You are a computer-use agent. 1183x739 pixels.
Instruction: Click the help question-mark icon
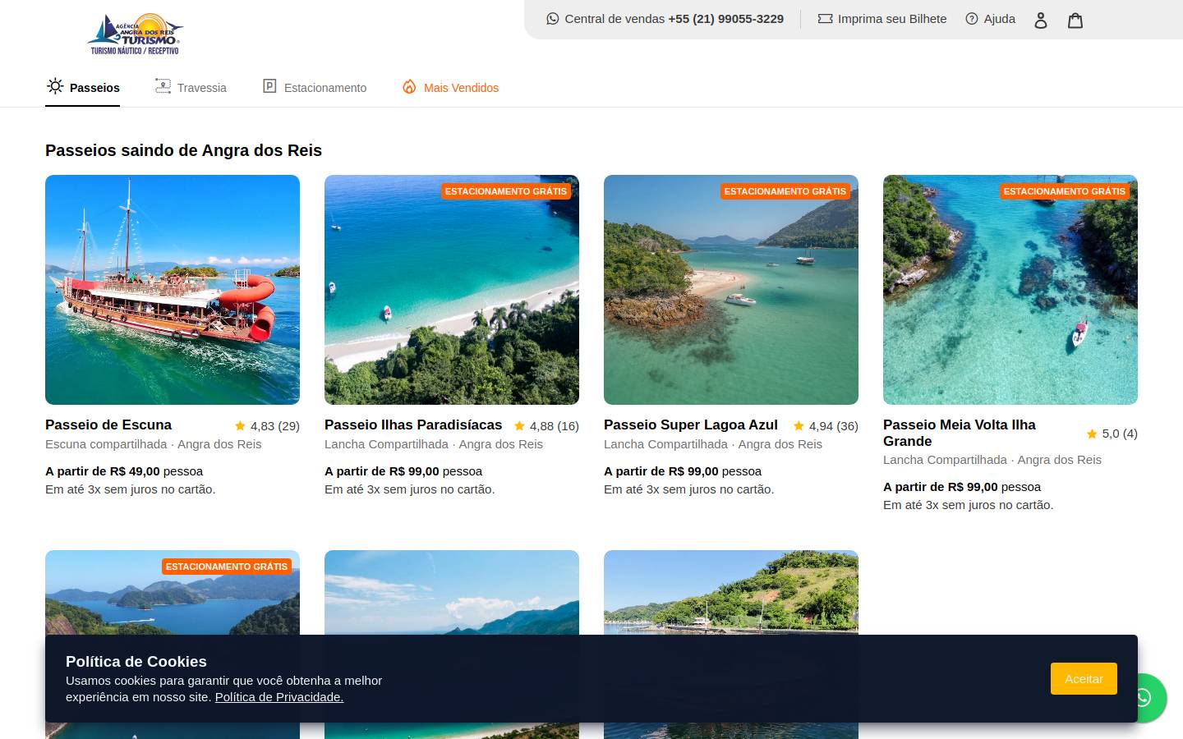click(x=972, y=19)
